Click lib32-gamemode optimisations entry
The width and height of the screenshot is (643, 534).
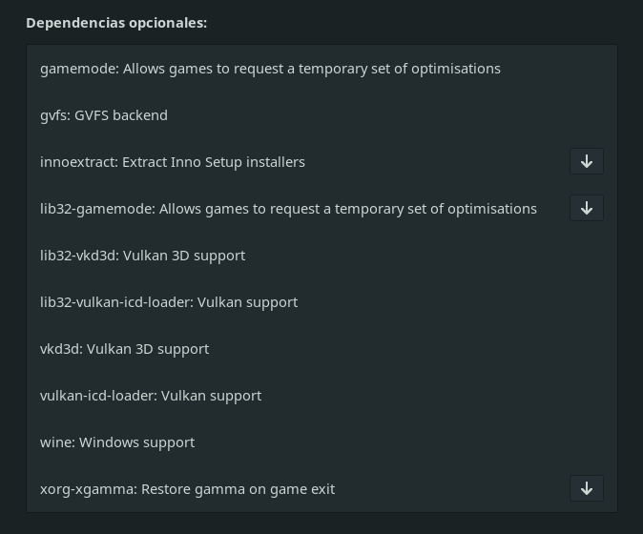coord(288,209)
